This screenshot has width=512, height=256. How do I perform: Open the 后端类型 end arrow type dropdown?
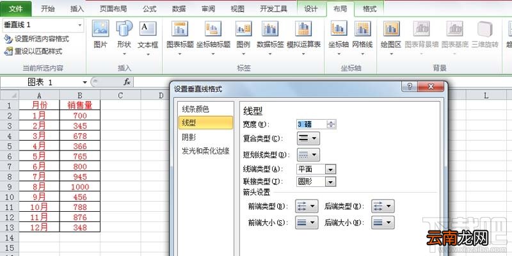383,206
